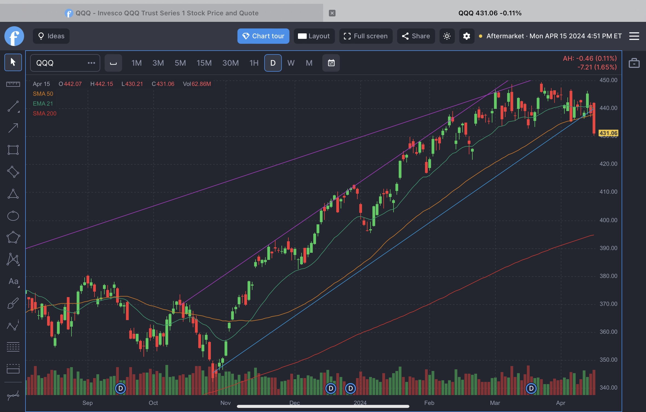
Task: Start the Chart tour
Action: 263,36
